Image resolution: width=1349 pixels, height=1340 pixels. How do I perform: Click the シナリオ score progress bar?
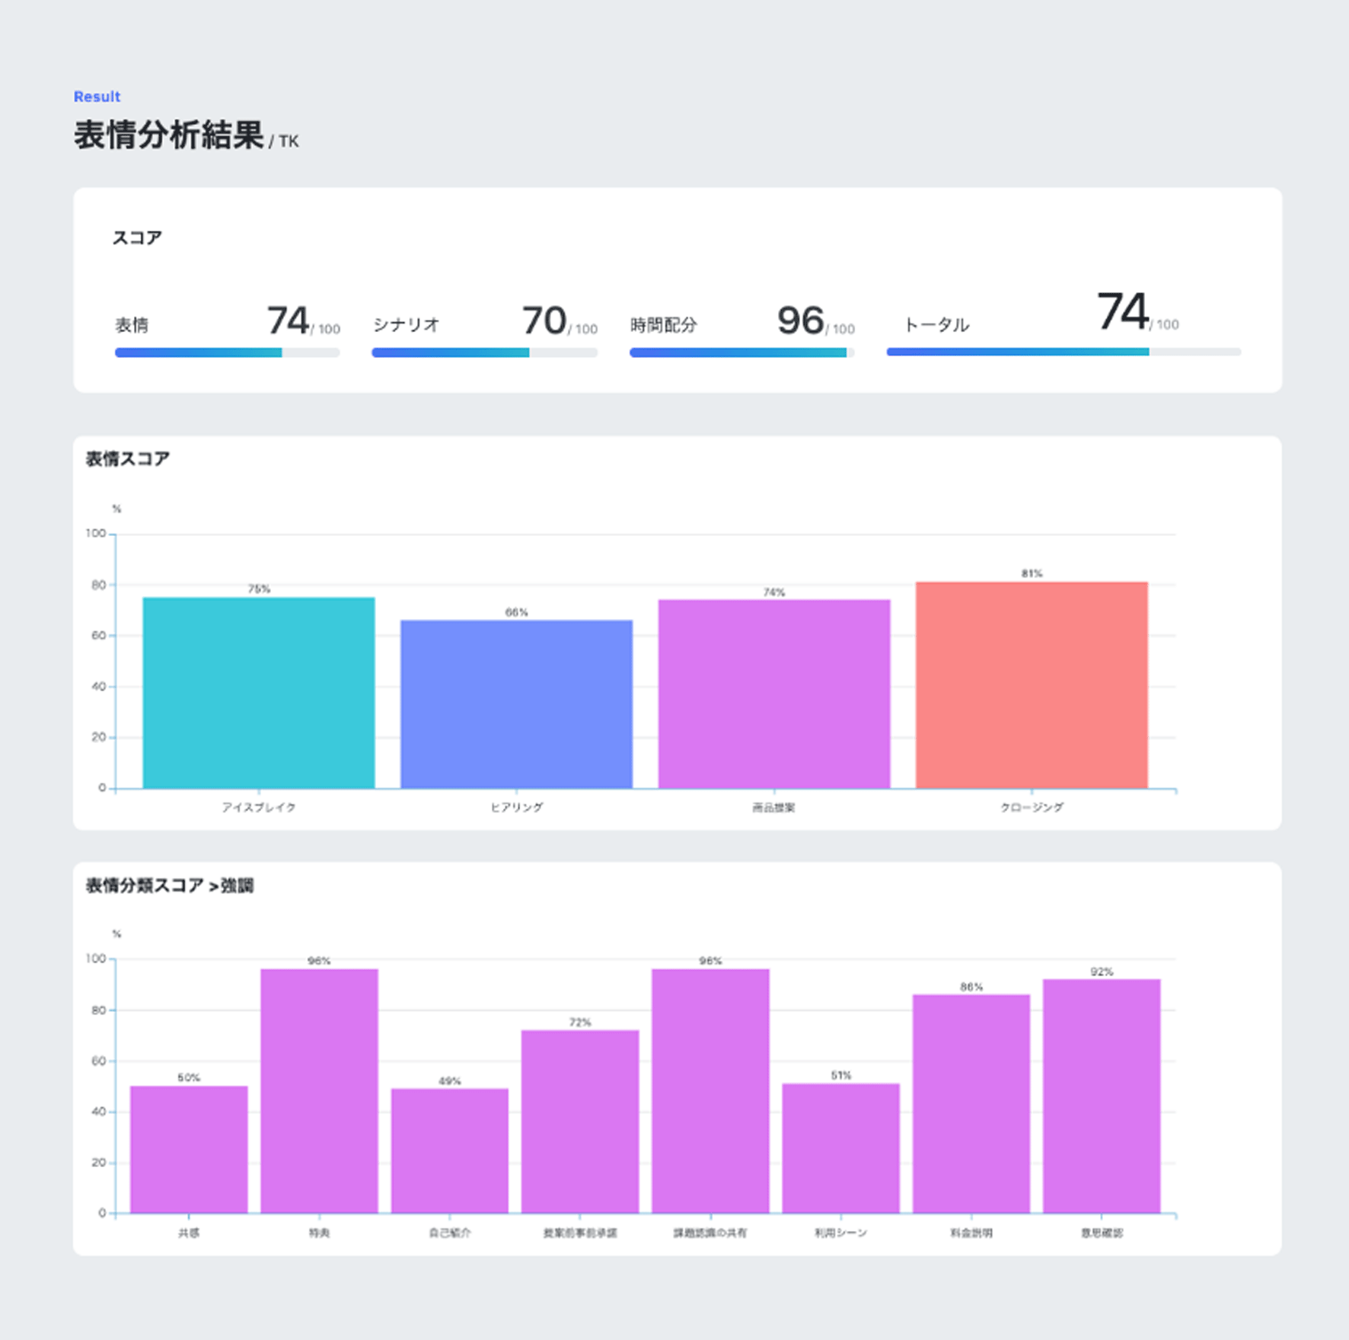[x=483, y=353]
